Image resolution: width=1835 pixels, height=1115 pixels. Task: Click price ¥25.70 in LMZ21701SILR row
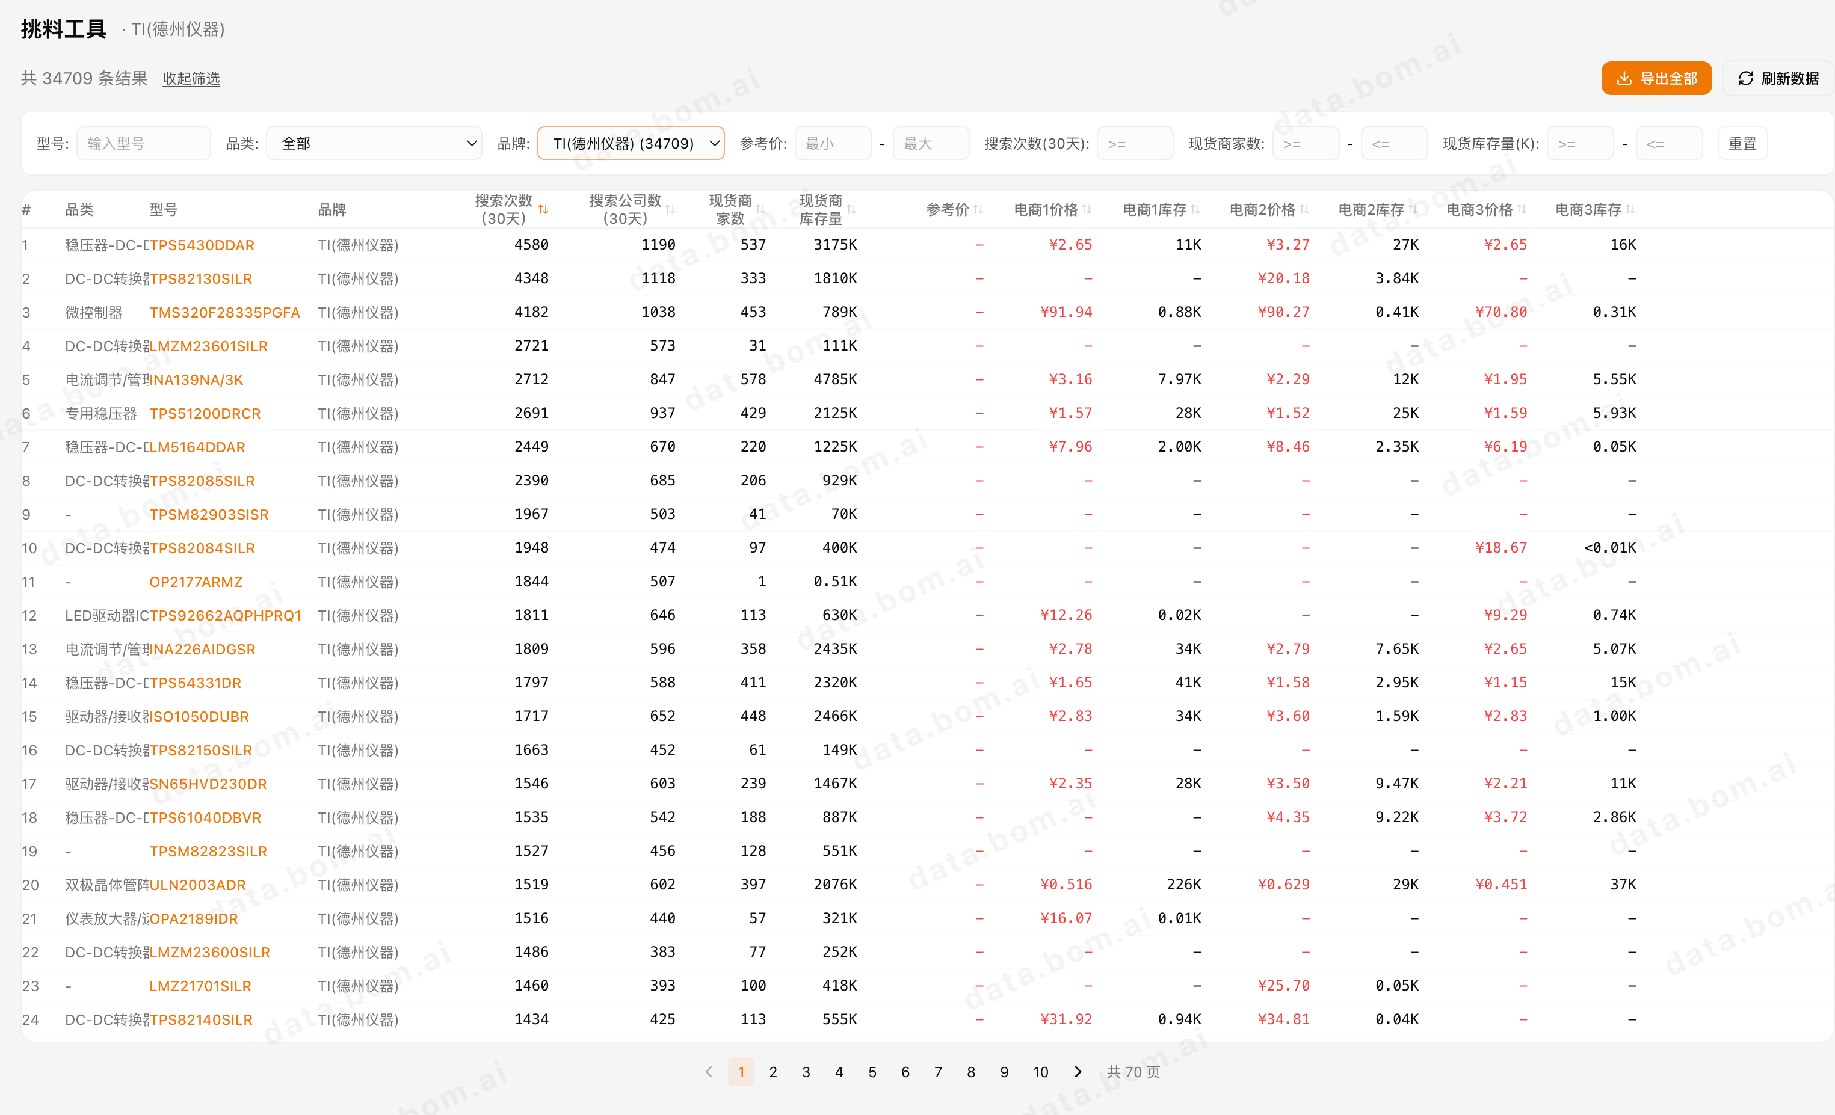coord(1284,986)
